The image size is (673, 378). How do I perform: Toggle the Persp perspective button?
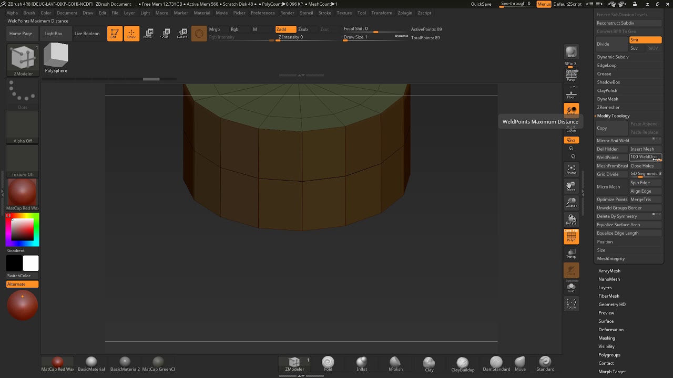point(571,75)
